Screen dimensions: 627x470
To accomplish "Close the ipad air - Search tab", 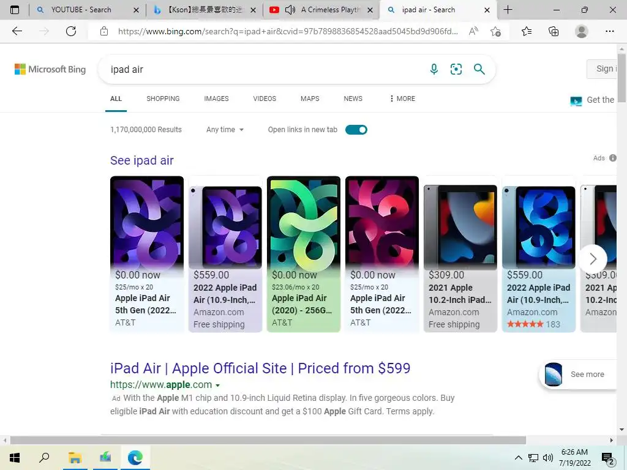I will coord(487,10).
